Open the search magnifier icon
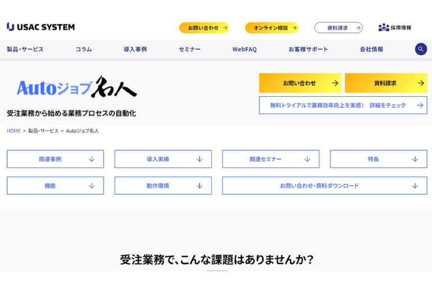This screenshot has width=432, height=288. tap(421, 49)
